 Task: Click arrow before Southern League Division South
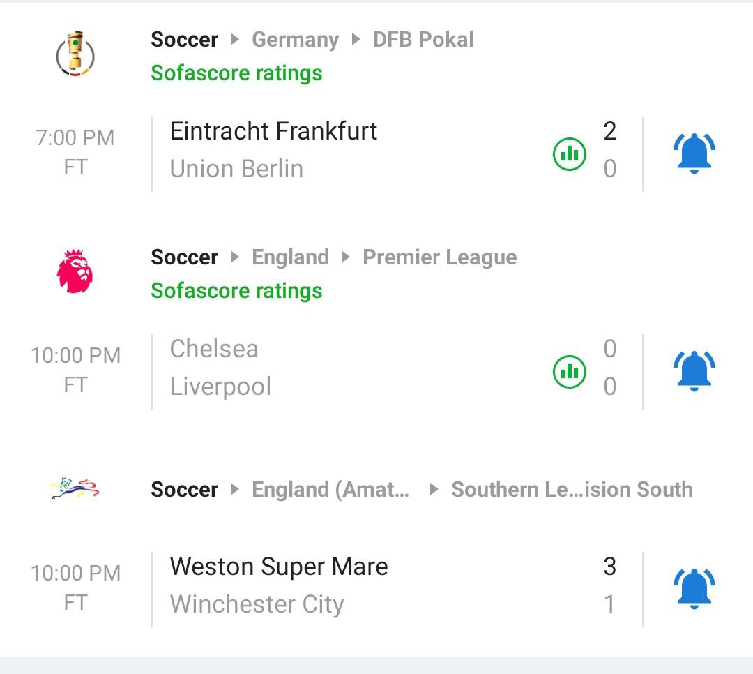coord(434,490)
